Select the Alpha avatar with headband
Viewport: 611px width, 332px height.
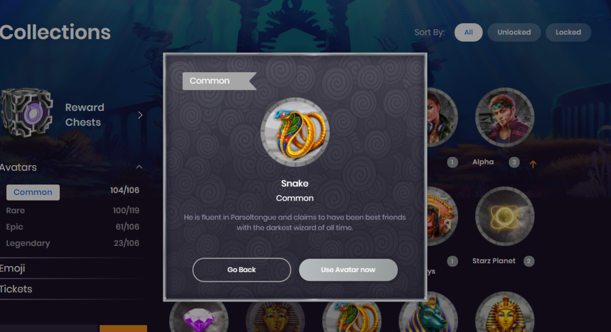505,117
